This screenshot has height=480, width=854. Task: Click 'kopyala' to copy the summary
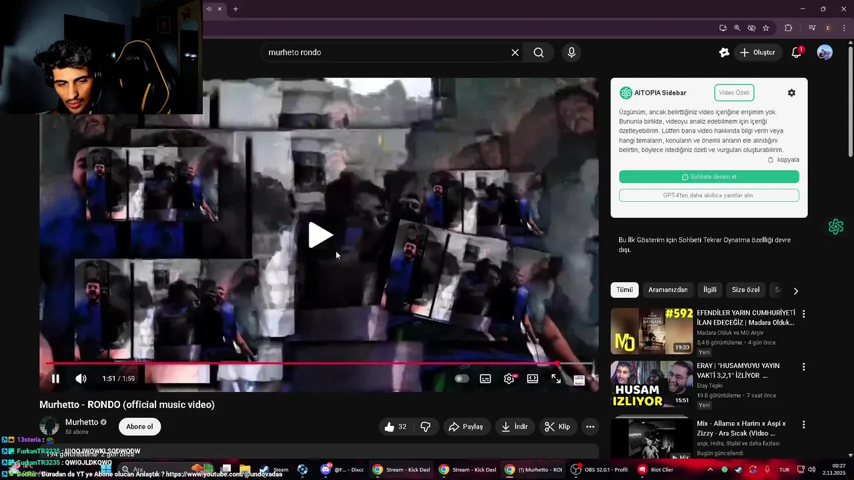(x=783, y=160)
